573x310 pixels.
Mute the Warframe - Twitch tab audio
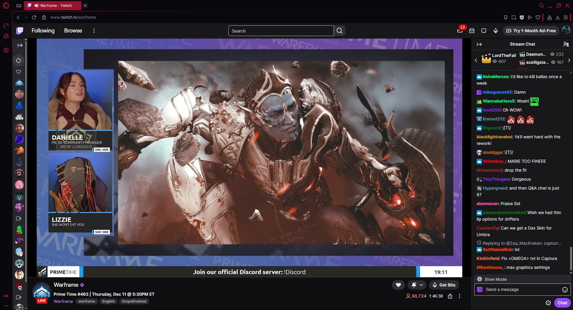click(x=36, y=5)
